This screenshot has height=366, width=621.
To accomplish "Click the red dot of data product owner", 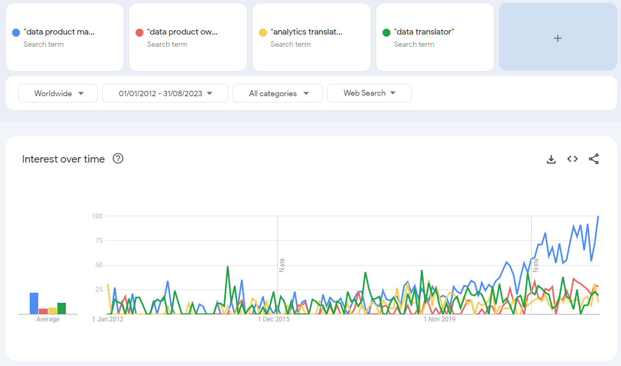I will (x=139, y=32).
